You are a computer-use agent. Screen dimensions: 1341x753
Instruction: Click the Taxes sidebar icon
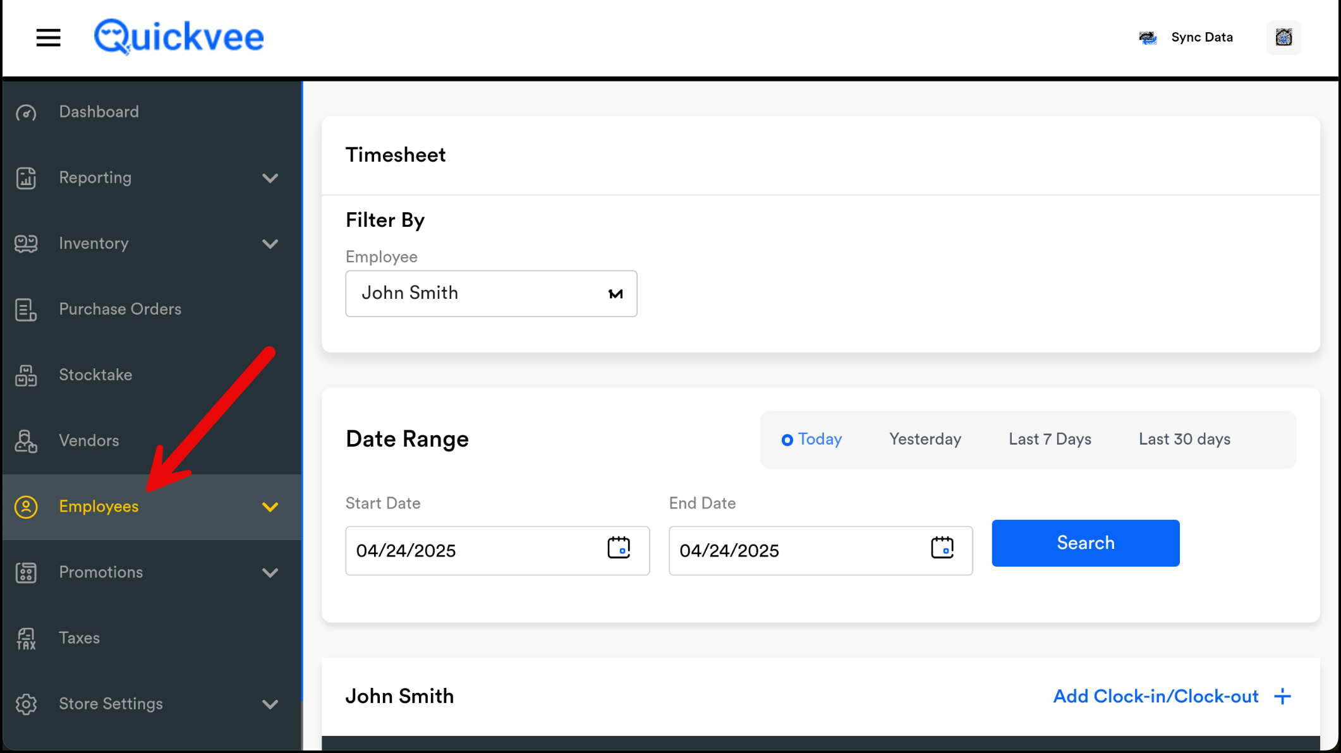(26, 639)
